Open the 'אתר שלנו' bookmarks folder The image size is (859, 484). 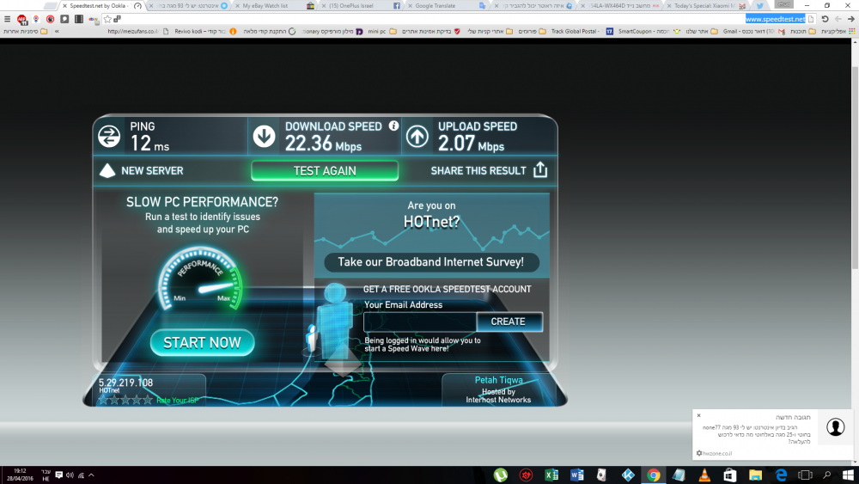(x=702, y=31)
